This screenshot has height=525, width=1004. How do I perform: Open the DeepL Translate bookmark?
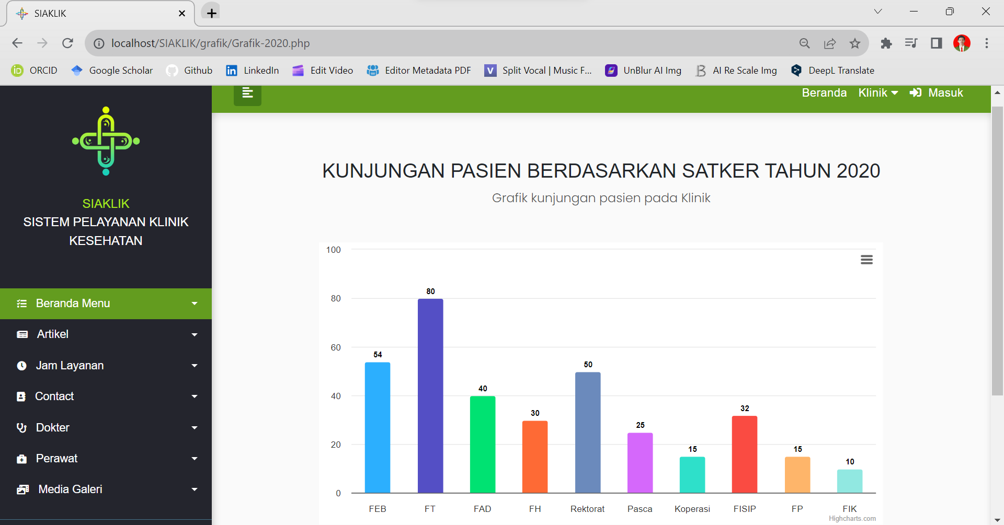[832, 71]
